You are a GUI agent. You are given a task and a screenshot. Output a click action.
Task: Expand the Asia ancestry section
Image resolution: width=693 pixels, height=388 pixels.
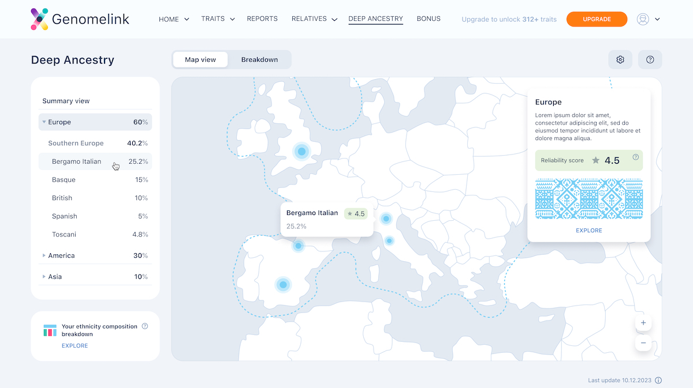coord(44,276)
